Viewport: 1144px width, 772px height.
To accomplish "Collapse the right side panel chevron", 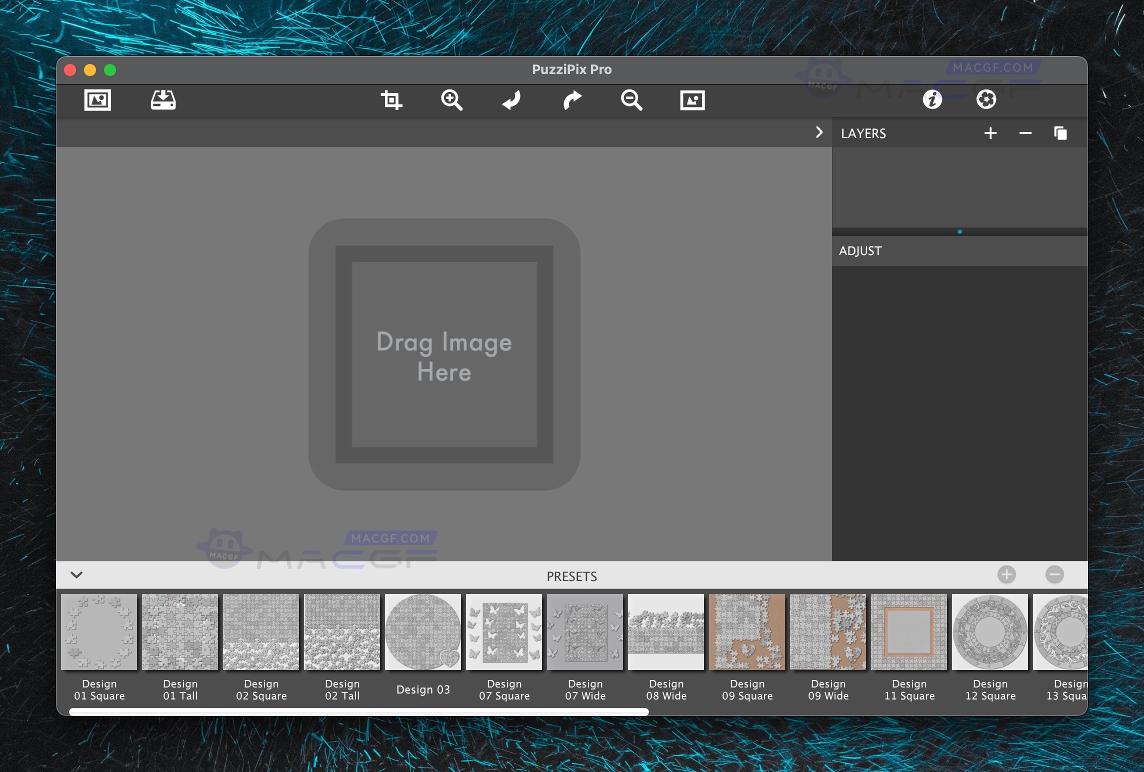I will tap(819, 132).
